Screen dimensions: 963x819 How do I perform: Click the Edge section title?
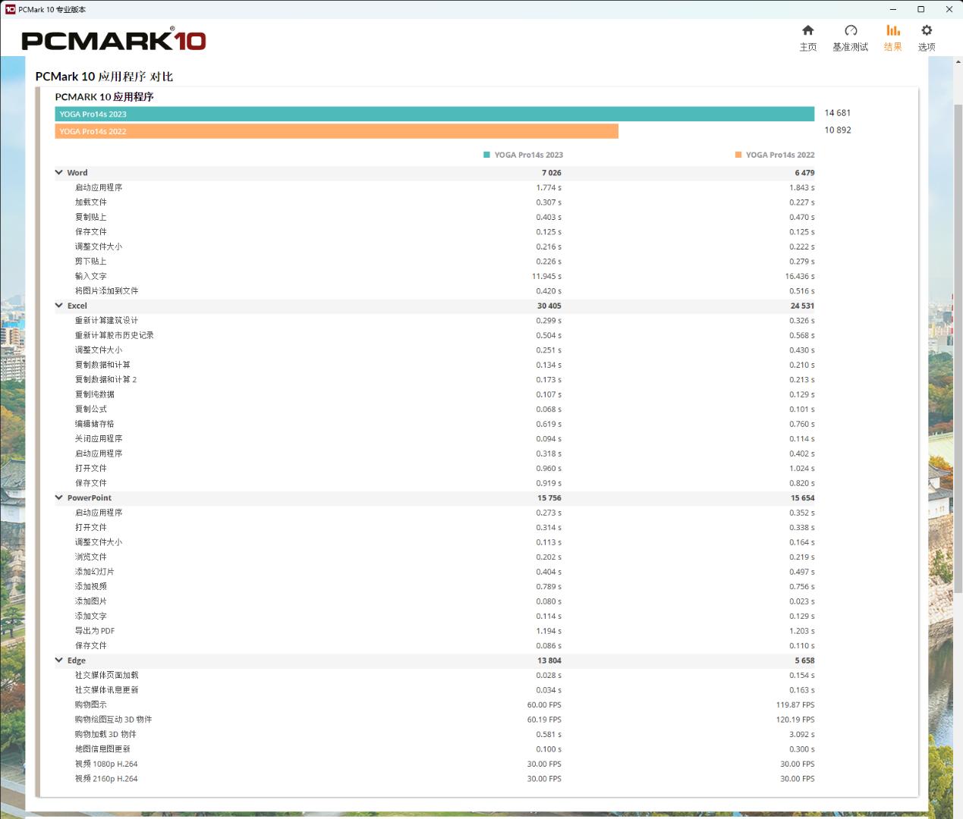[x=77, y=661]
